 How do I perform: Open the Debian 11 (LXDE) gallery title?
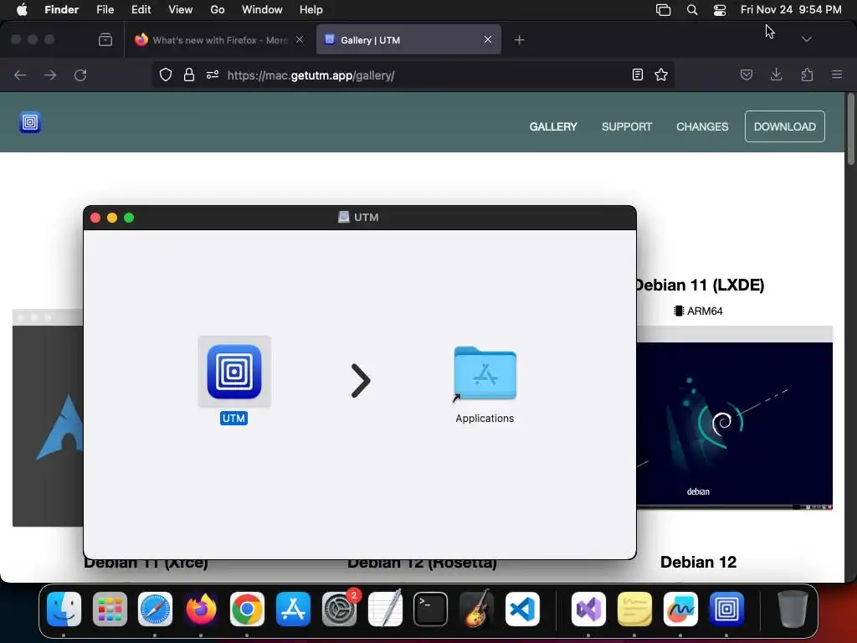coord(699,285)
